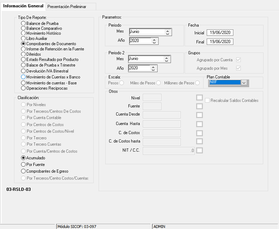Image resolution: width=279 pixels, height=229 pixels.
Task: Select Comprobantes de Egreso classification
Action: tap(24, 171)
